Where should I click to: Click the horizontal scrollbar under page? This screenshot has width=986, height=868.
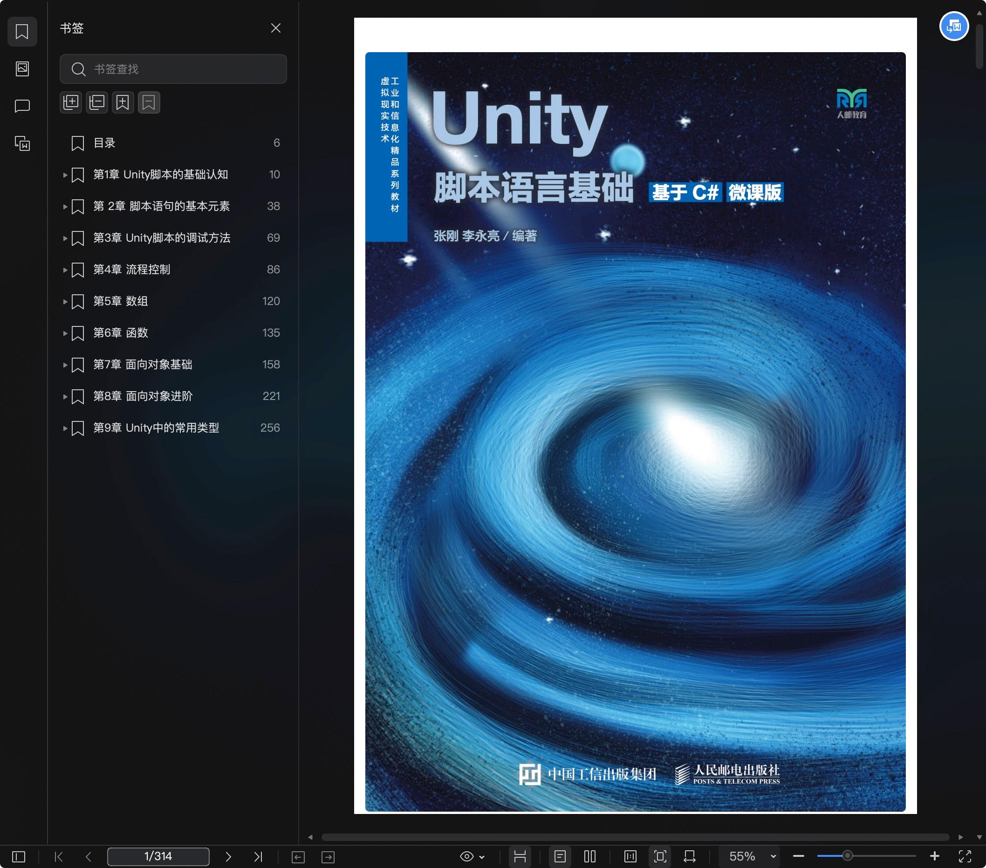(635, 837)
